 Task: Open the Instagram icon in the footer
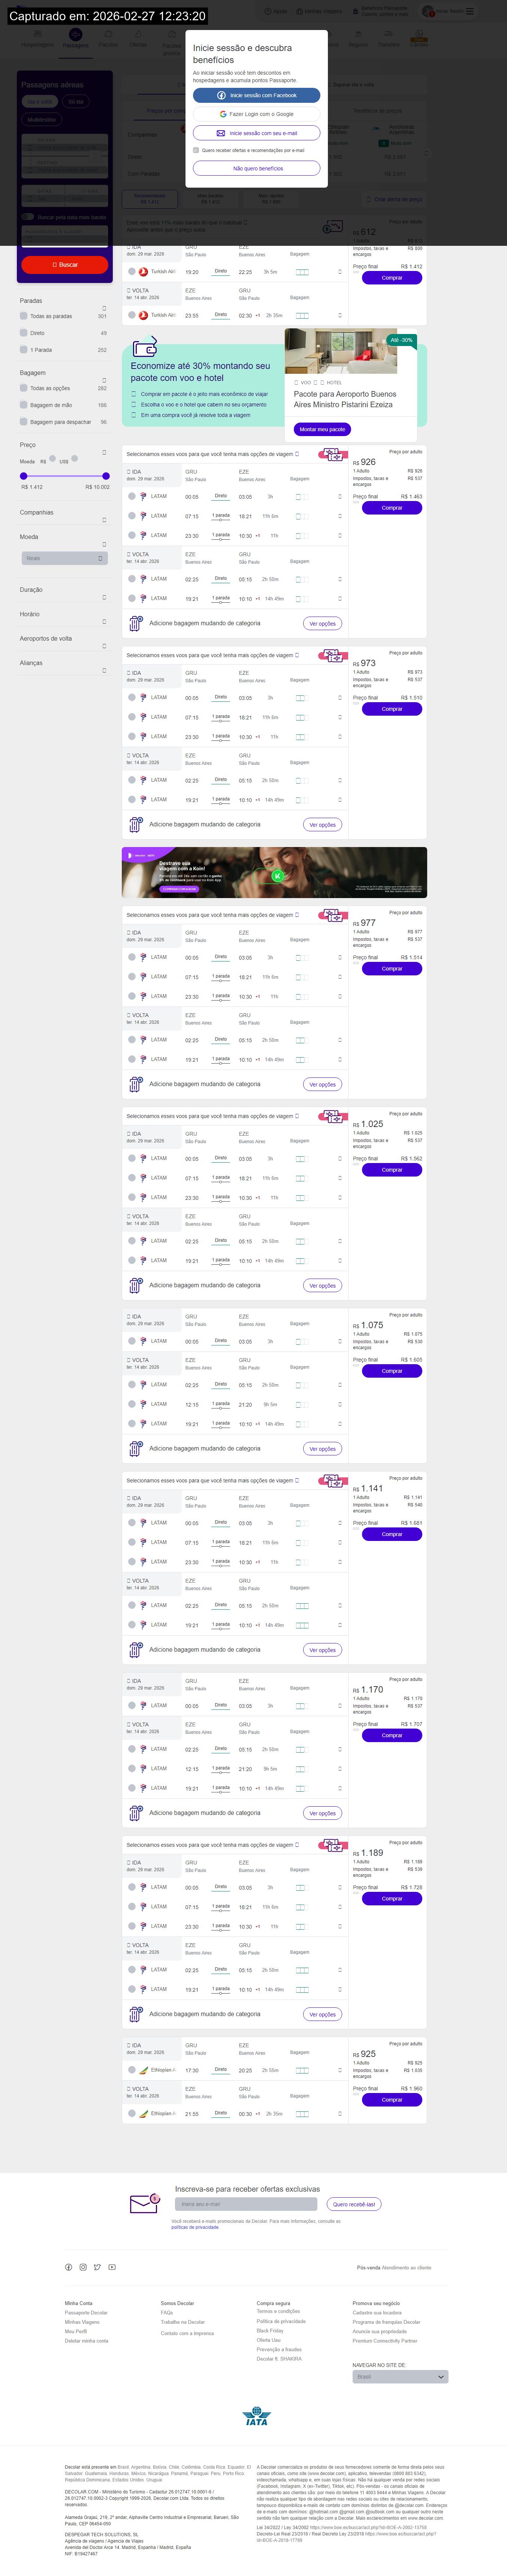(x=83, y=2267)
